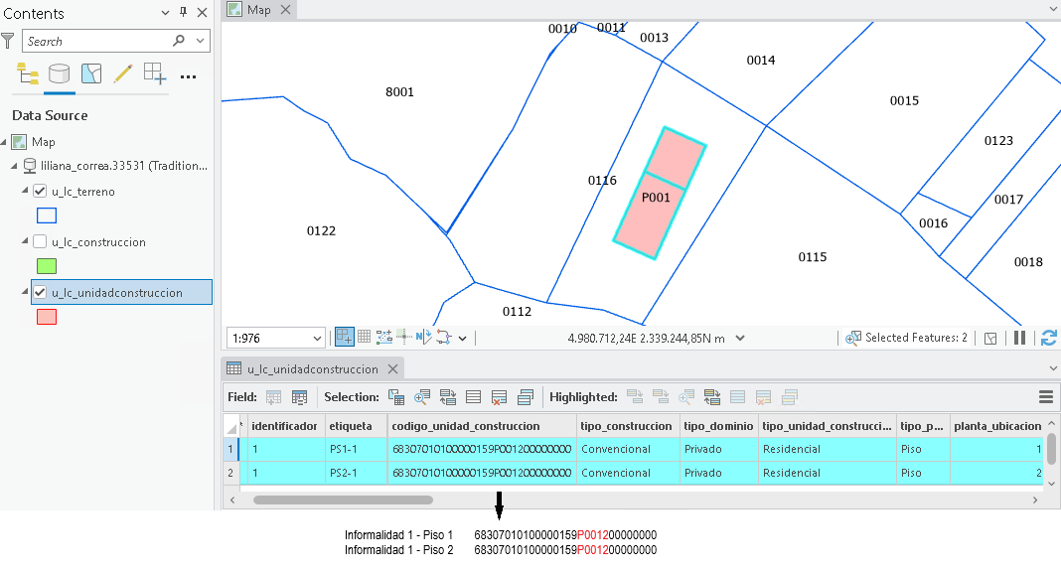The image size is (1061, 572).
Task: Open List By Editing pencil icon
Action: point(122,73)
